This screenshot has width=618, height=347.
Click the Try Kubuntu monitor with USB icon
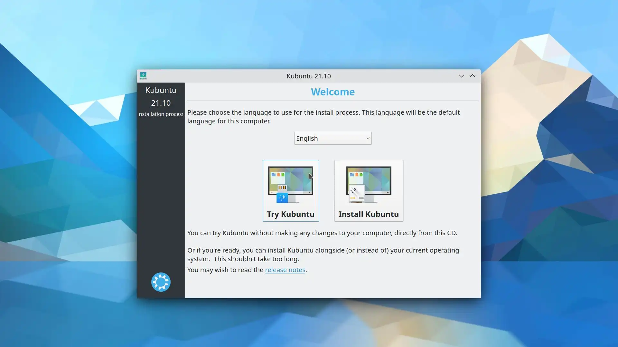pyautogui.click(x=290, y=185)
